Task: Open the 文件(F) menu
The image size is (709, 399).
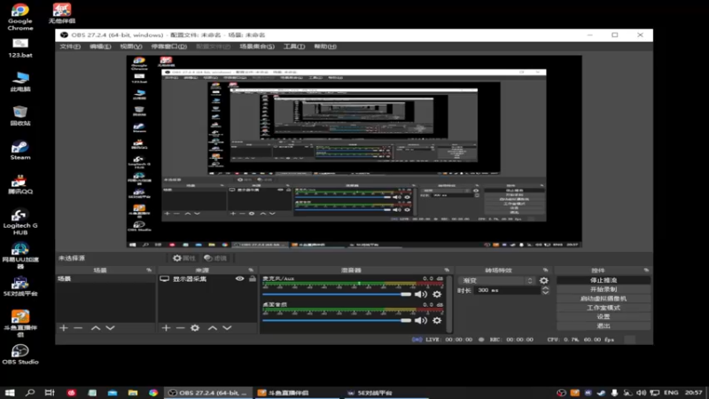Action: pos(70,47)
